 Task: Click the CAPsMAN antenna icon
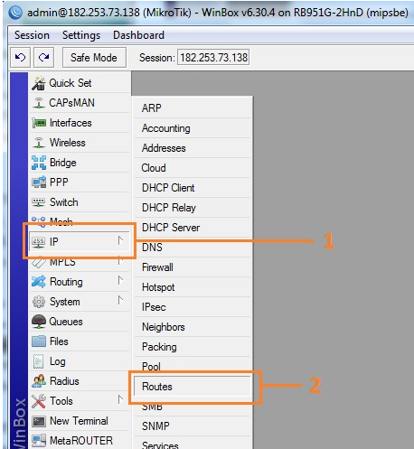tap(39, 103)
